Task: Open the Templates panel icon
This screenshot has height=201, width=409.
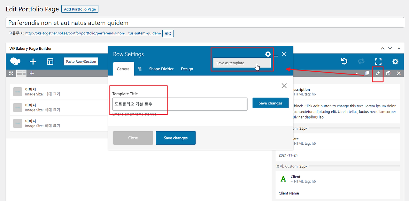Action: (50, 61)
